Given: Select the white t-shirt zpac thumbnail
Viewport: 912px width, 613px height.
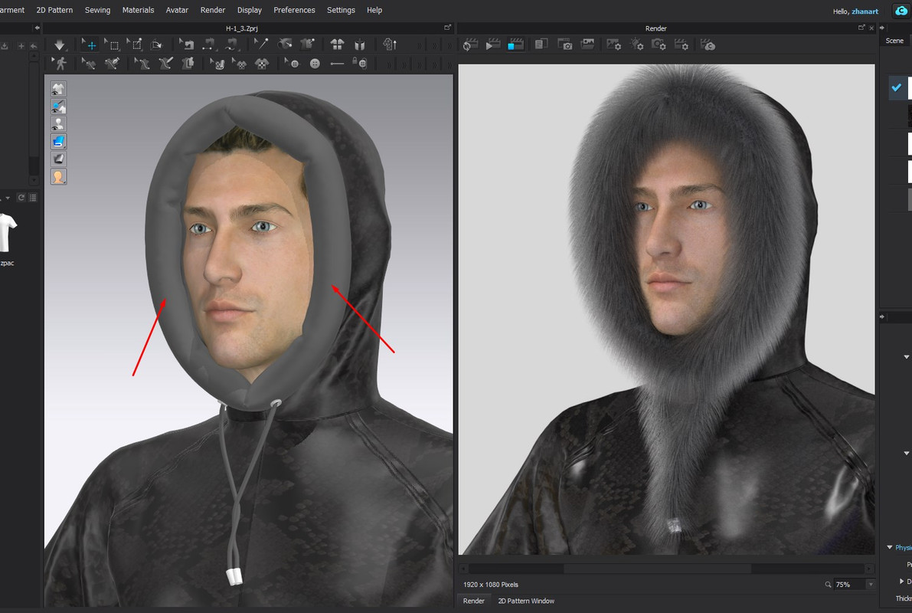Looking at the screenshot, I should click(x=7, y=233).
